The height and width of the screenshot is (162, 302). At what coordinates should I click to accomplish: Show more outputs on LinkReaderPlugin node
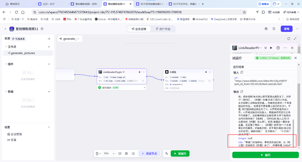coord(143,81)
